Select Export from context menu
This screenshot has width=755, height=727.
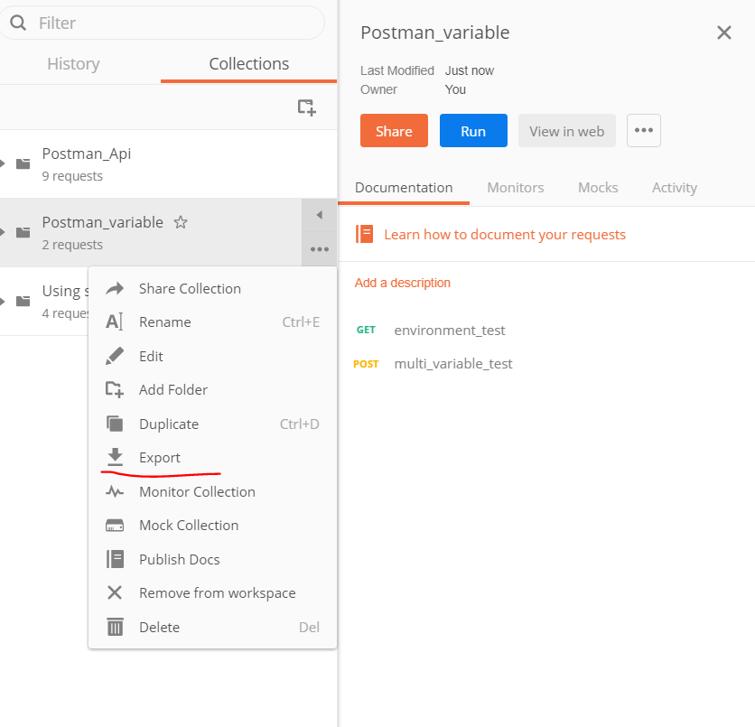pyautogui.click(x=212, y=457)
